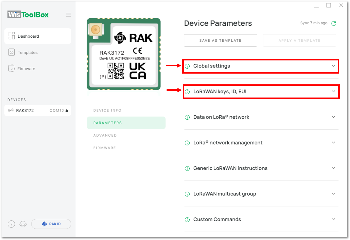Click the Global settings label text

point(212,66)
